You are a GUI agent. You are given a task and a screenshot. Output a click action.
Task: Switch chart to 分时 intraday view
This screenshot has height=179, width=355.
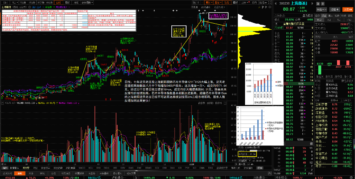coord(5,3)
